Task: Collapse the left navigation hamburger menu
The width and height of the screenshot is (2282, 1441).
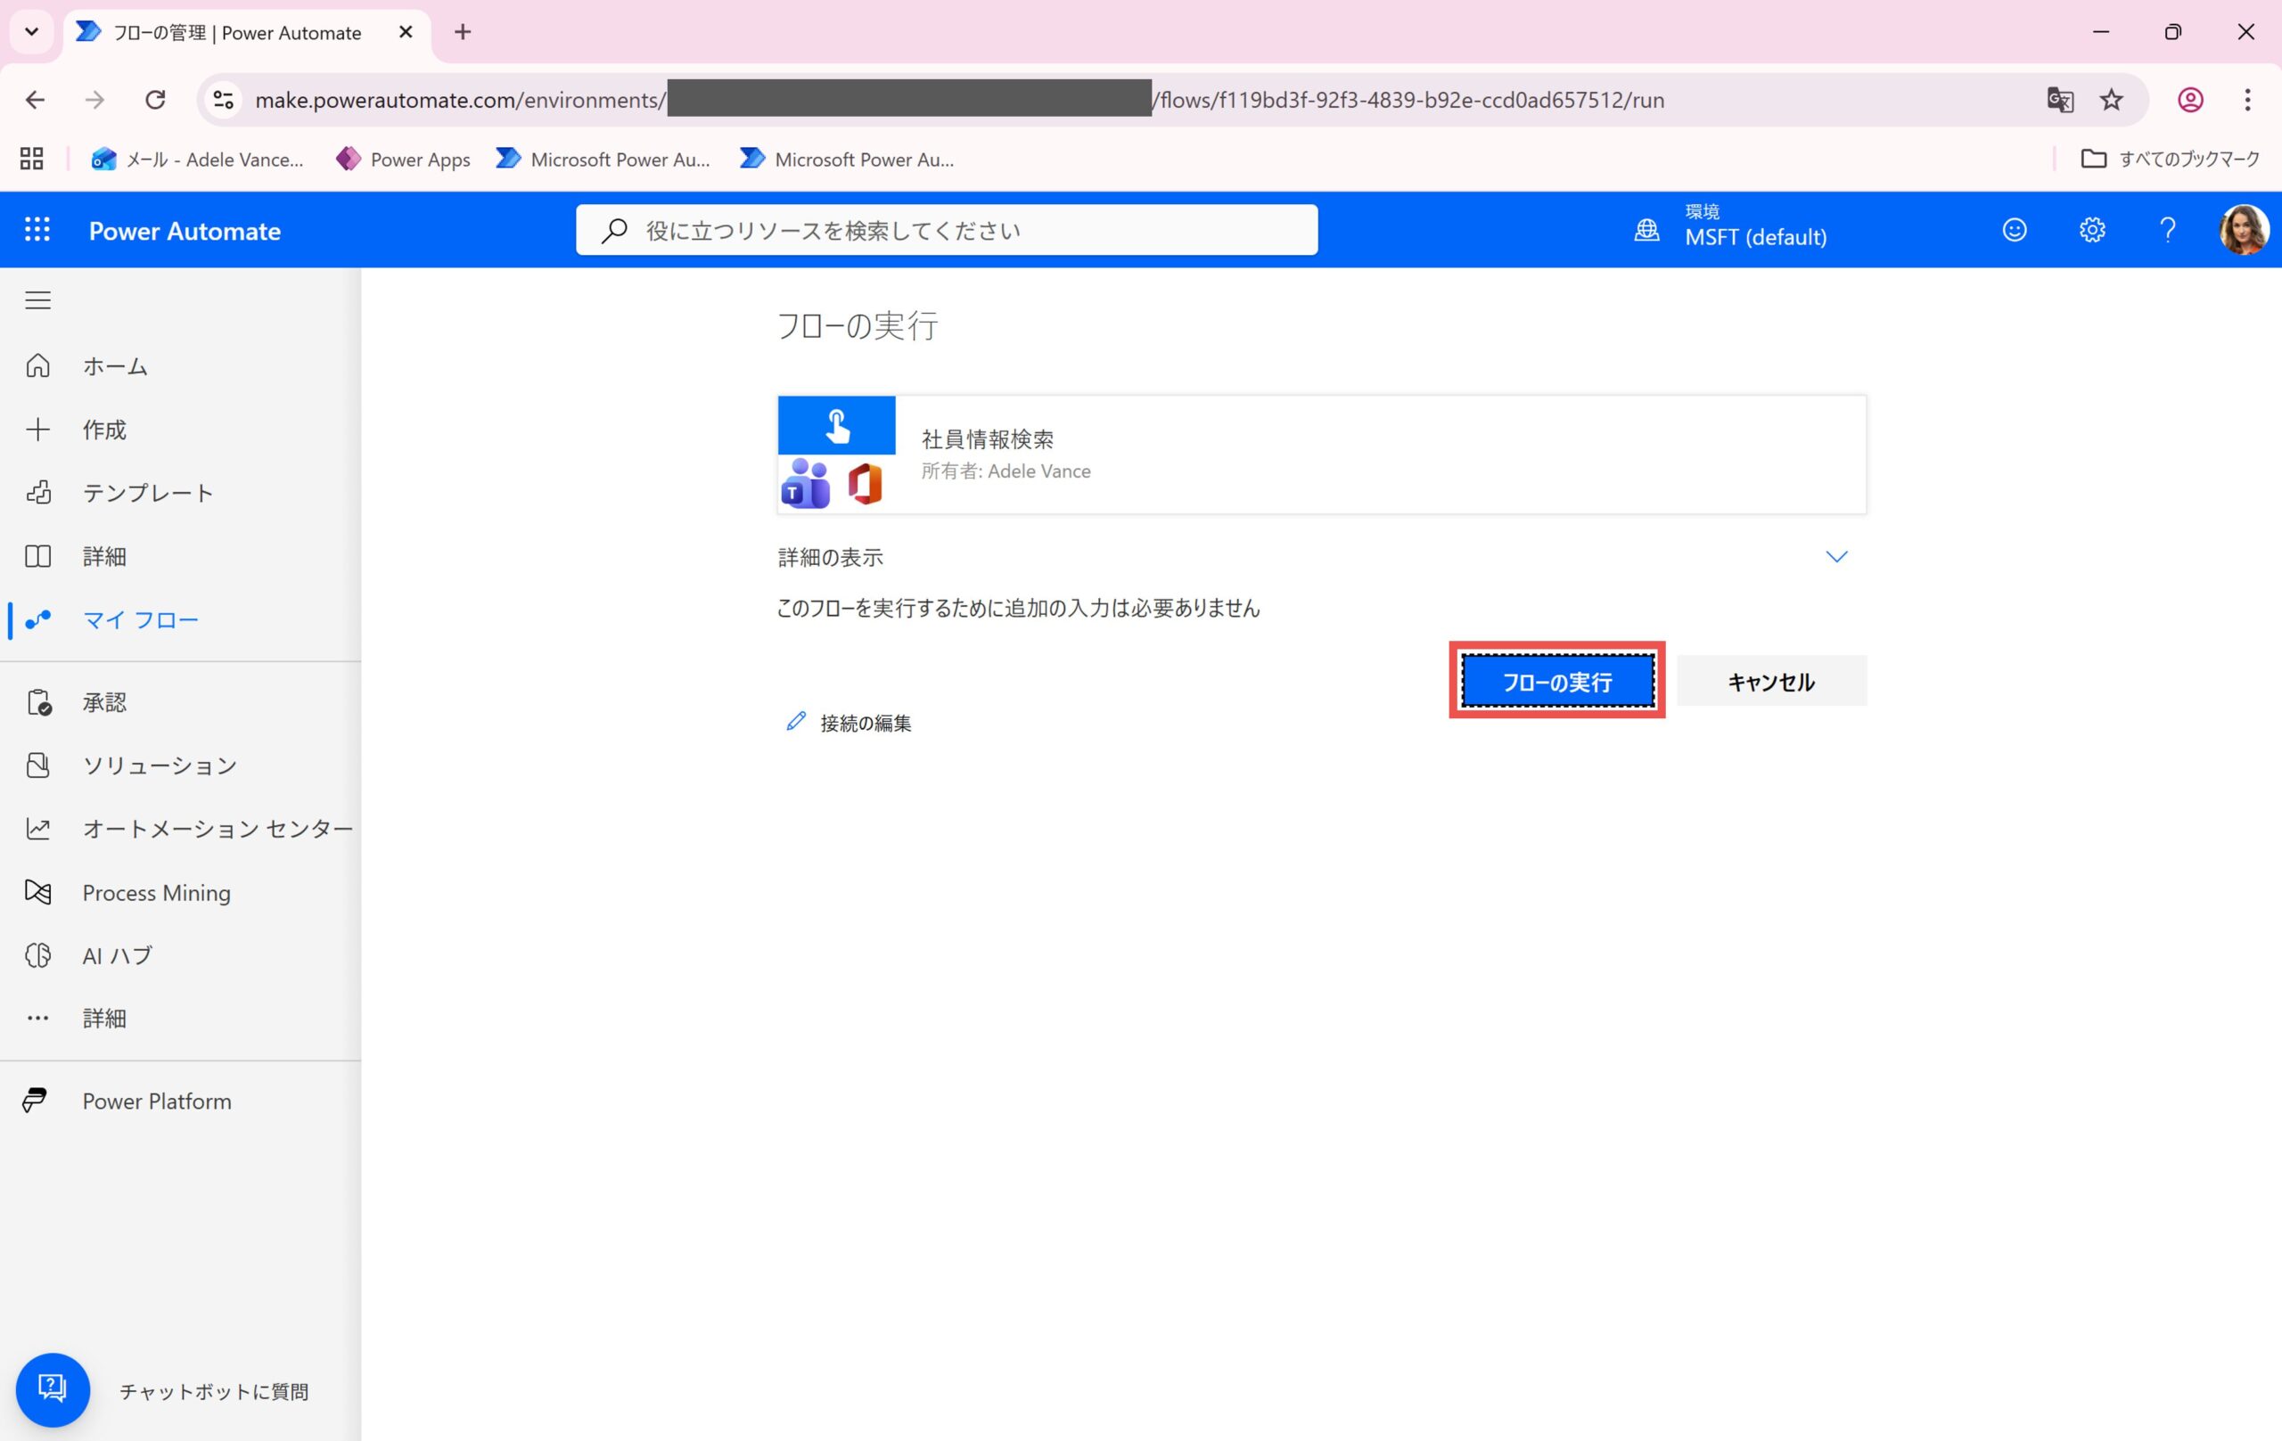Action: click(38, 300)
